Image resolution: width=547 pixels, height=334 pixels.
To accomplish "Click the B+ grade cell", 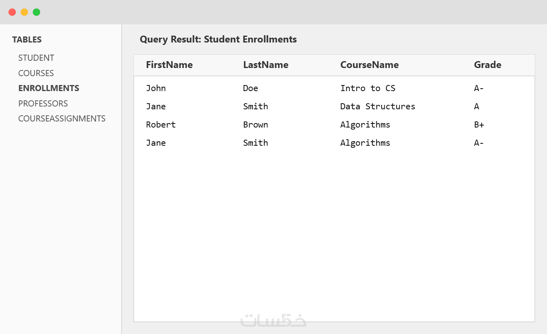I will (479, 125).
